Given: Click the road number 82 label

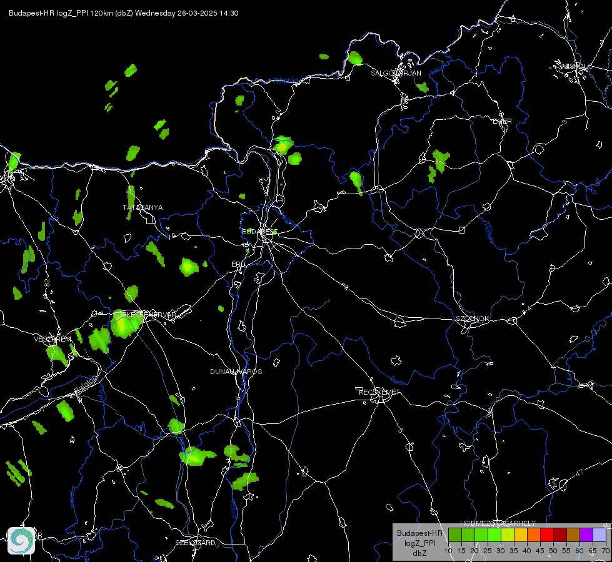Looking at the screenshot, I should (x=48, y=283).
